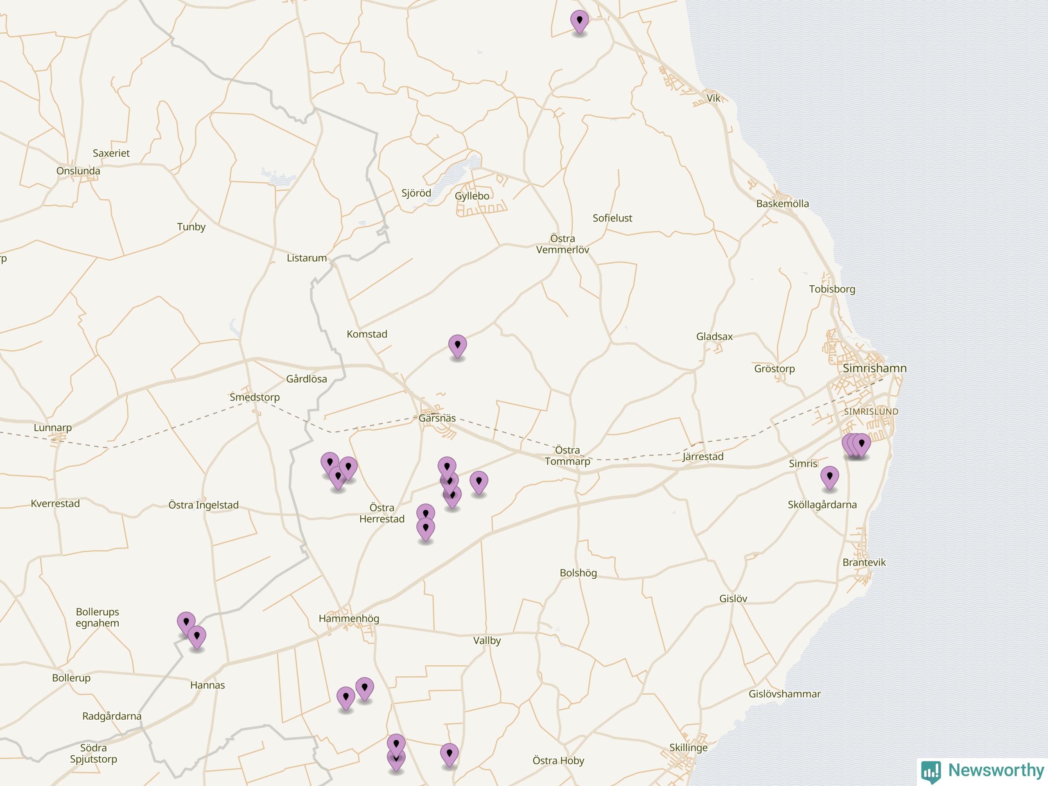Viewport: 1048px width, 786px height.
Task: Click the Kverrestad place label
Action: coord(55,504)
